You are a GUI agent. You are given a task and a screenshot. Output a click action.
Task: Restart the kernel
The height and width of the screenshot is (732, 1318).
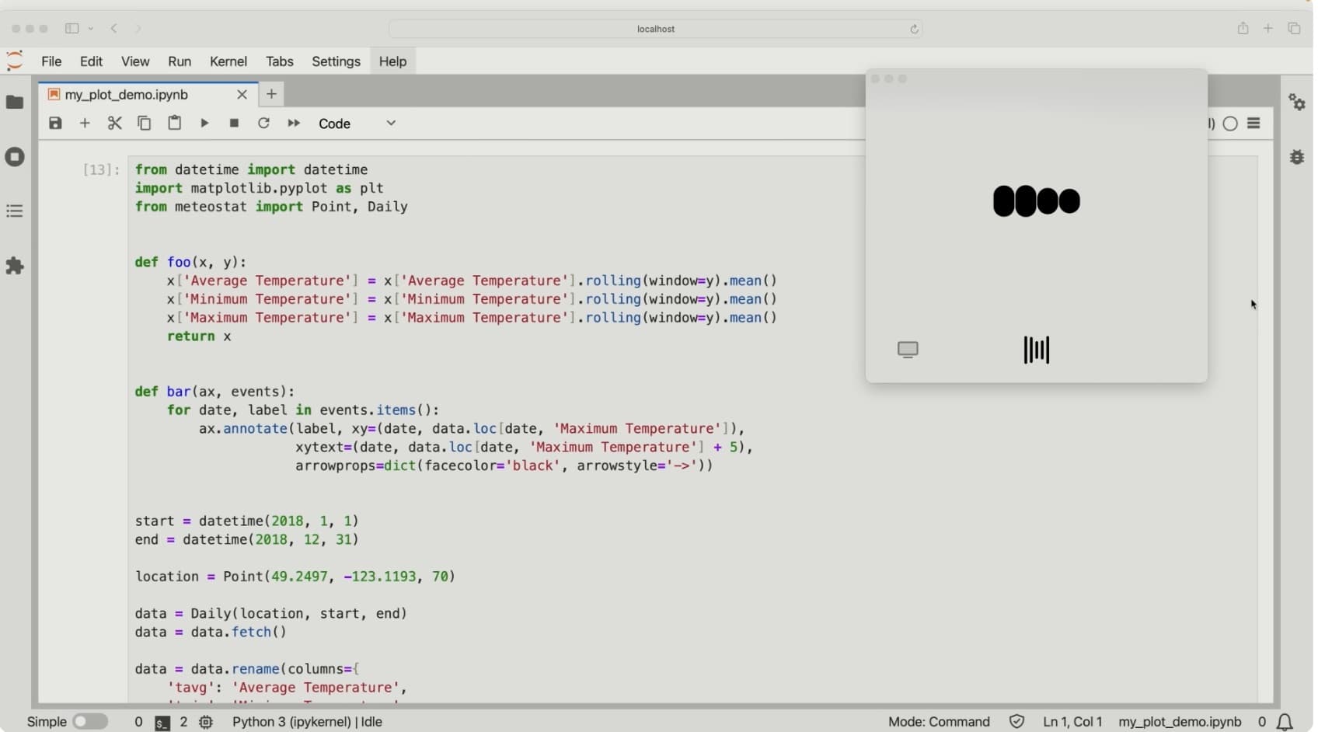click(x=264, y=124)
